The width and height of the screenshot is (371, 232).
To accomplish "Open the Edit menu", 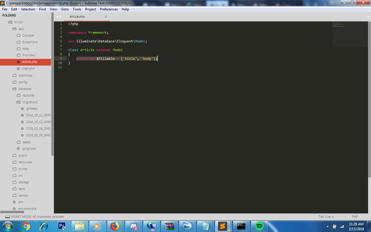I will click(x=14, y=9).
